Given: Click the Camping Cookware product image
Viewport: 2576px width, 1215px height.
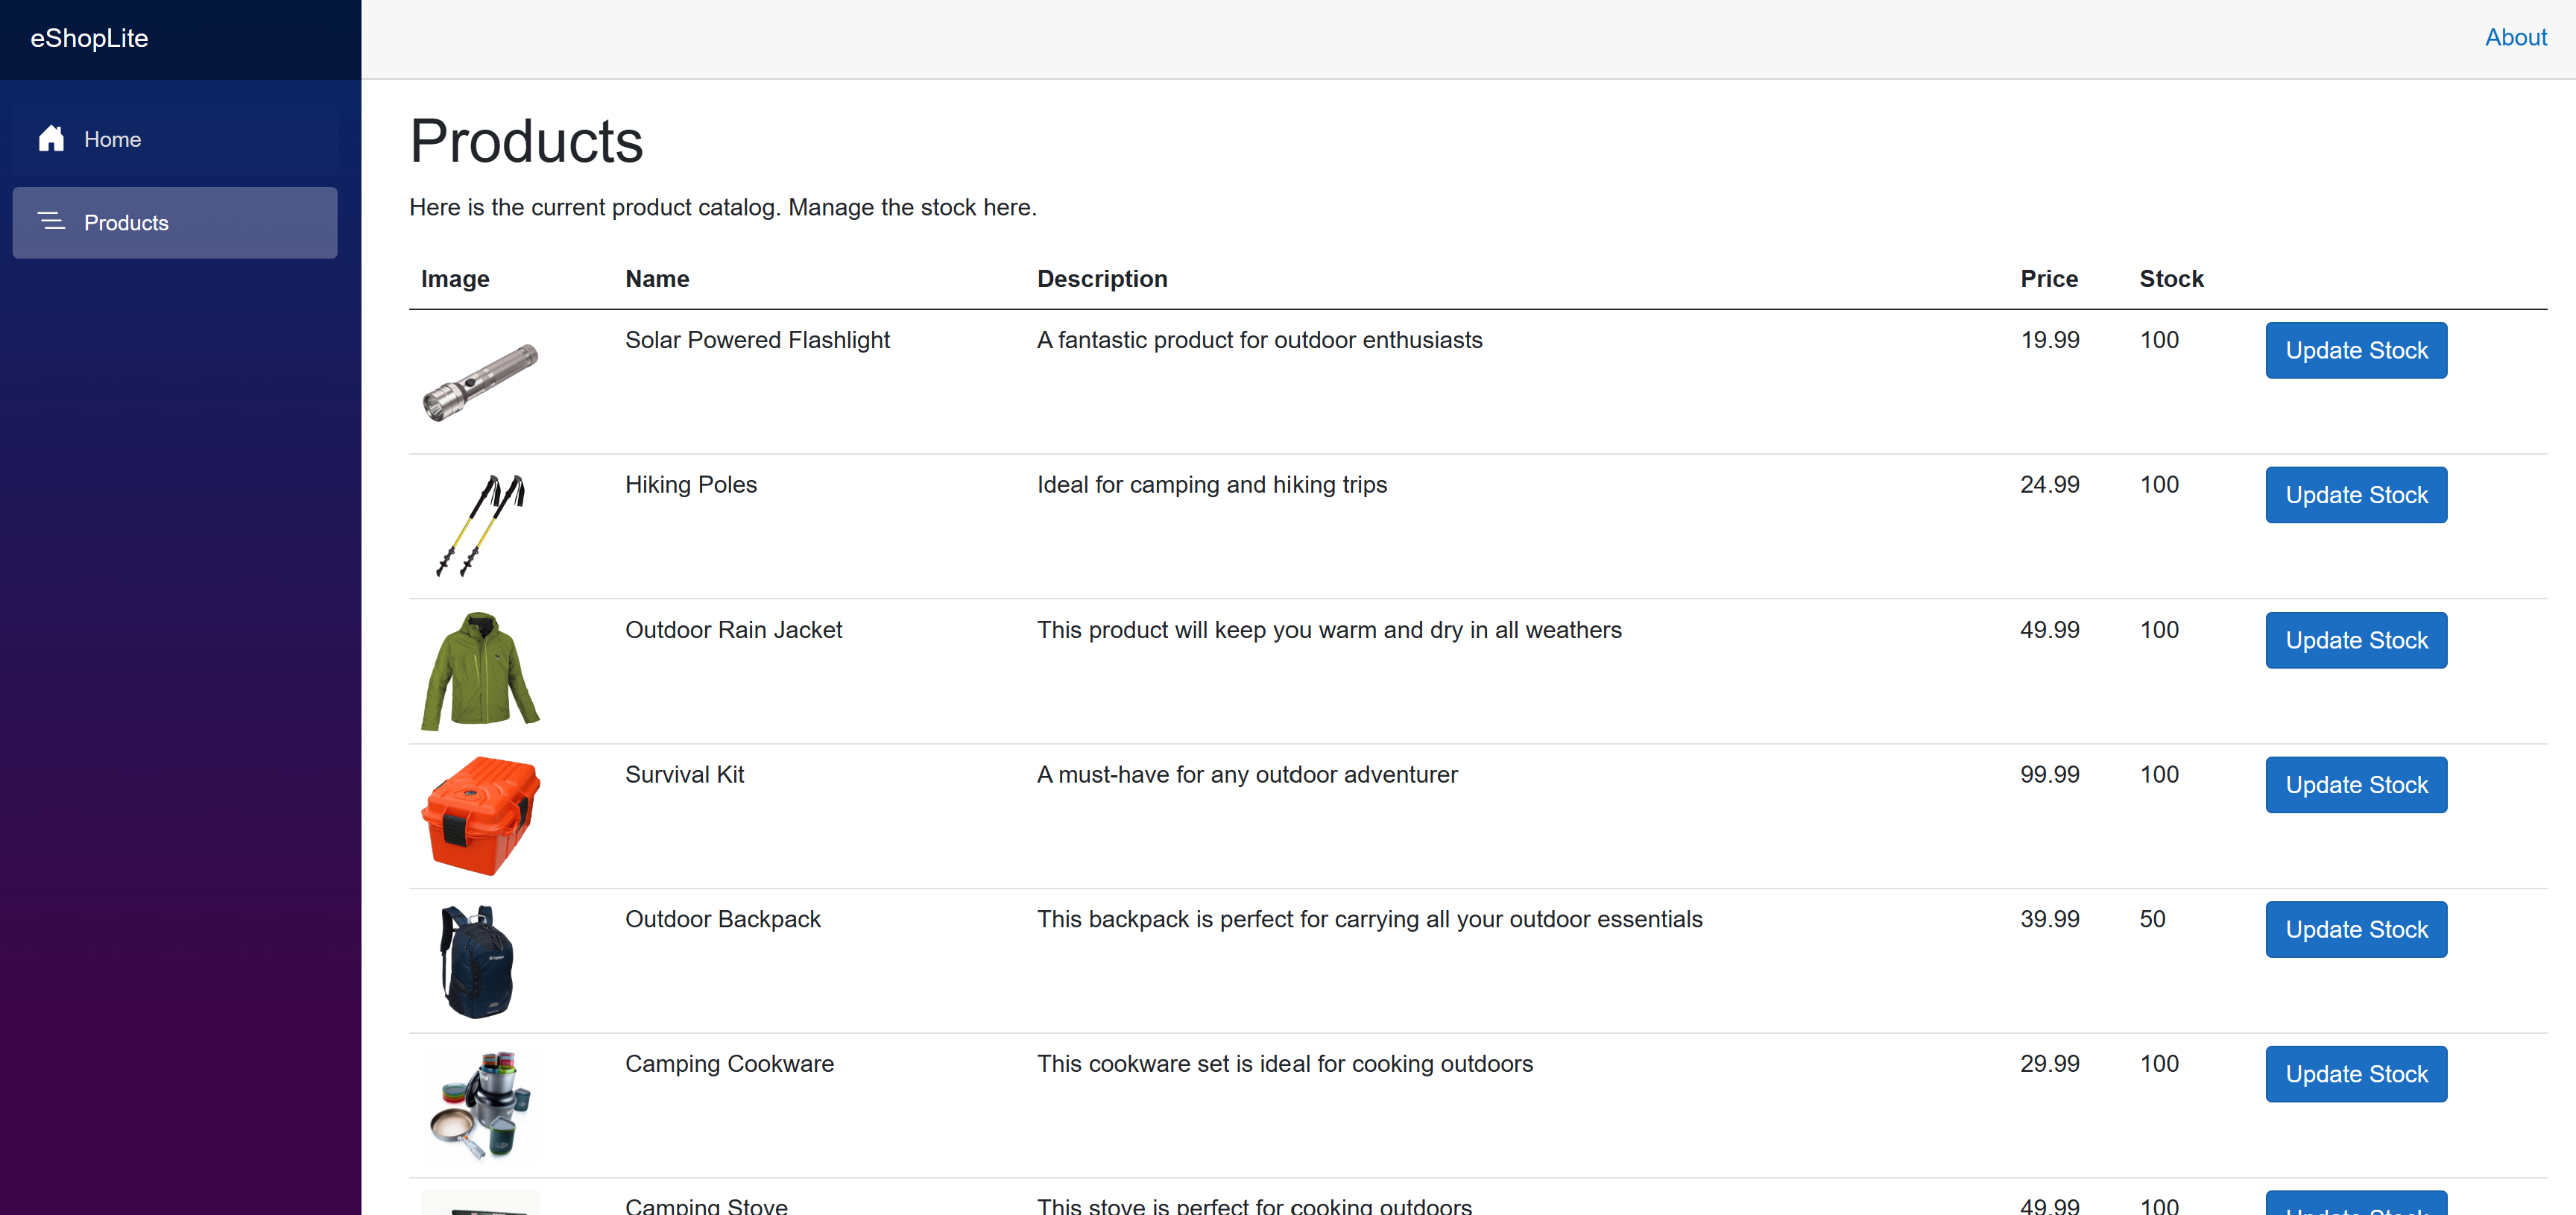Looking at the screenshot, I should (480, 1106).
